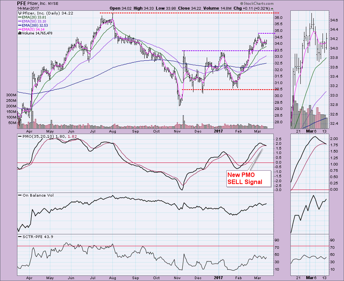
Task: Click the -3.0 PMO axis label
Action: point(278,190)
